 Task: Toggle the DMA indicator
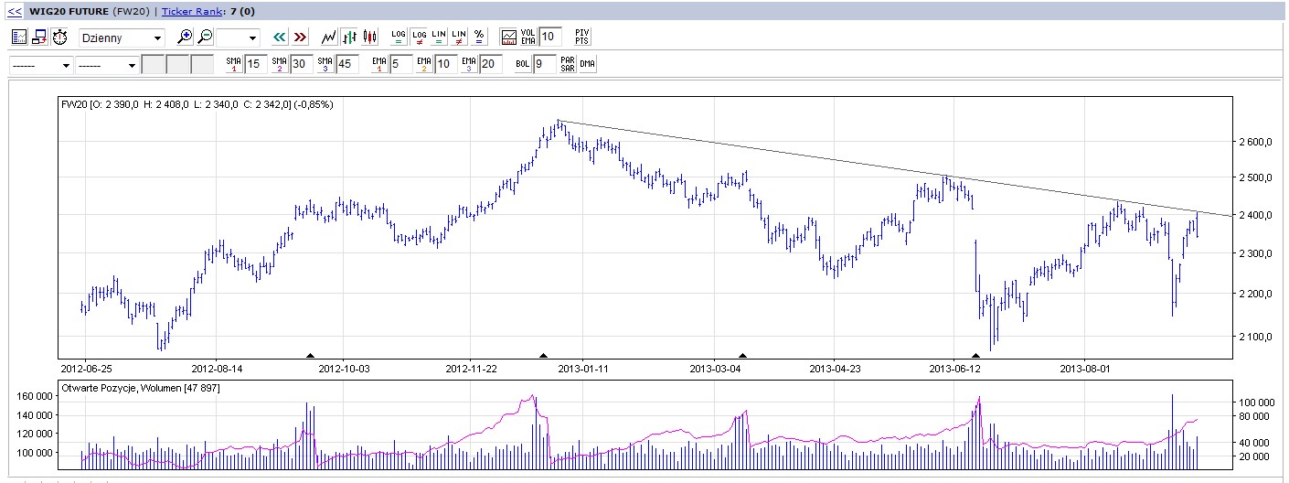(587, 65)
